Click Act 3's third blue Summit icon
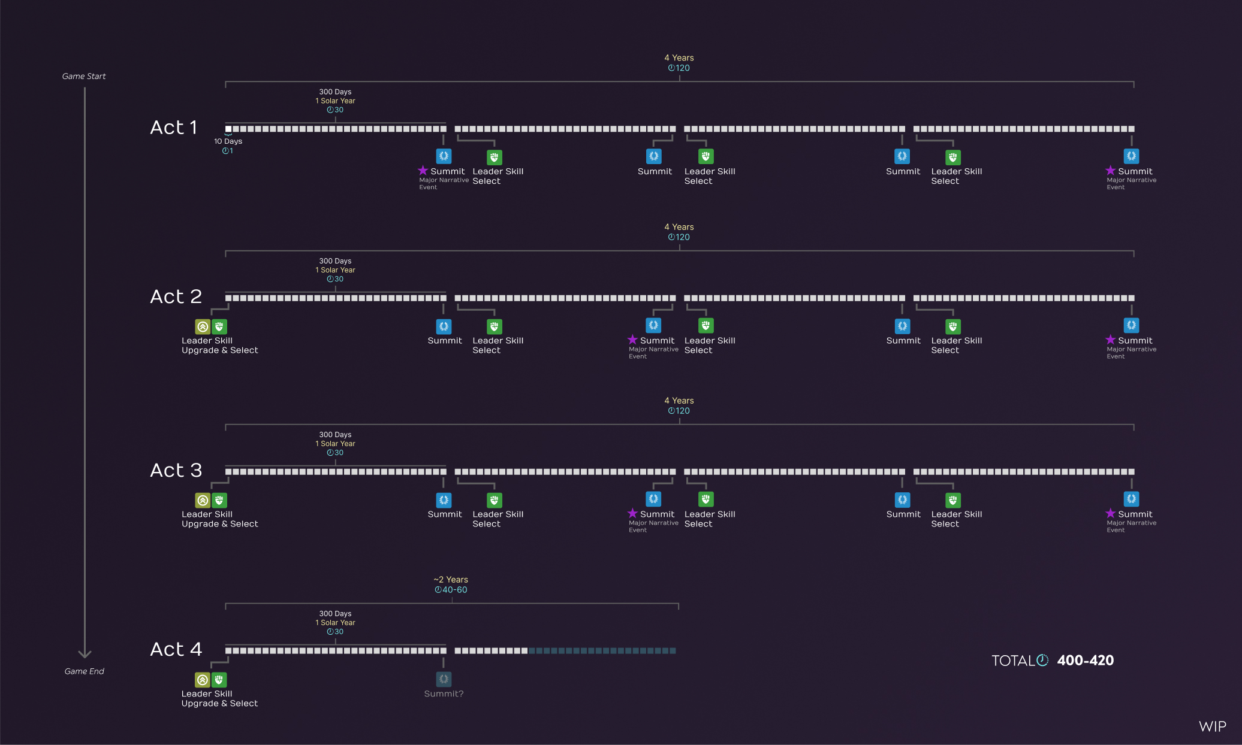1242x745 pixels. [902, 500]
